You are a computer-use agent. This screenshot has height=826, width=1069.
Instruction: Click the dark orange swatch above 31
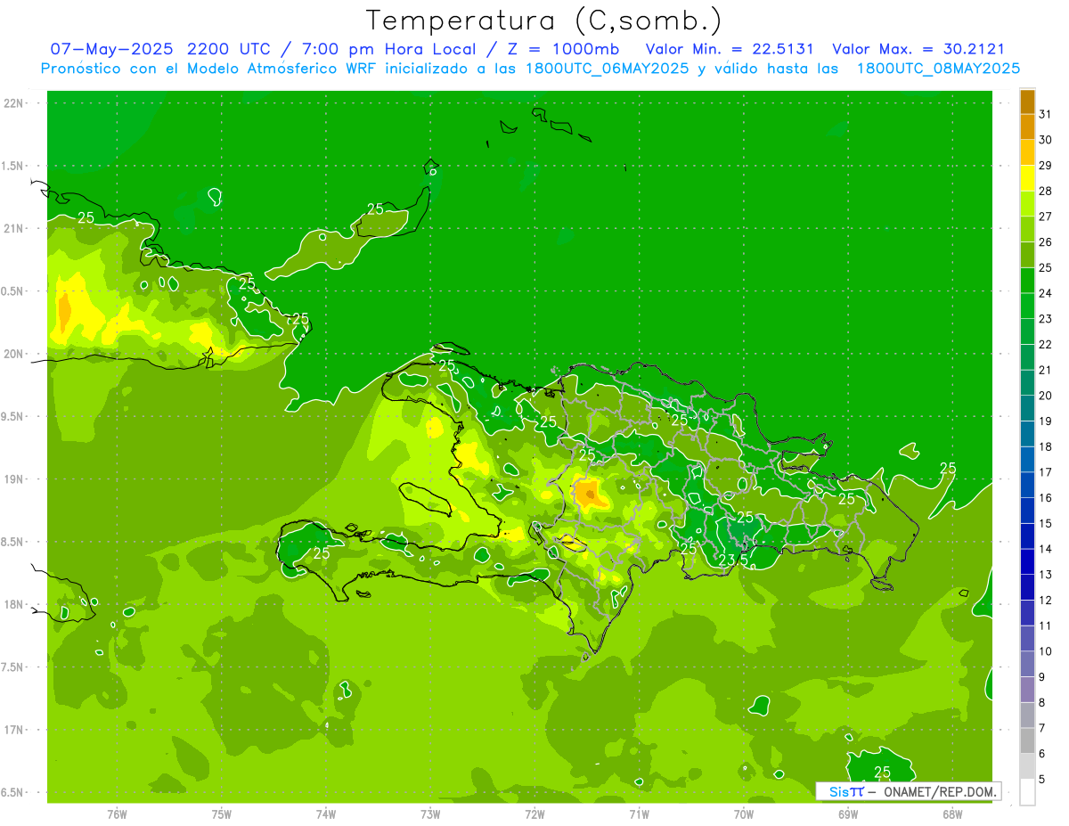point(1027,102)
